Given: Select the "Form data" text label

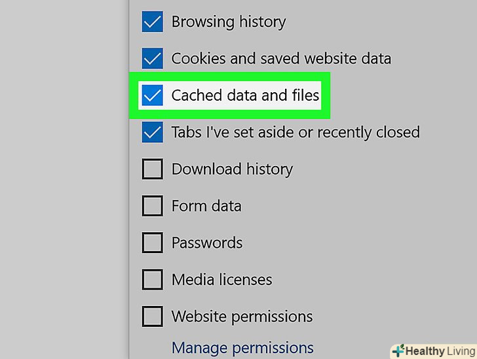Looking at the screenshot, I should (x=206, y=206).
